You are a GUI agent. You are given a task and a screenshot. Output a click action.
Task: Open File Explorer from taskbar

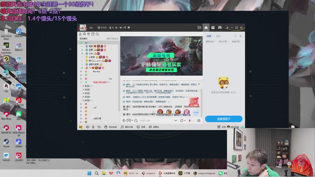click(x=104, y=173)
